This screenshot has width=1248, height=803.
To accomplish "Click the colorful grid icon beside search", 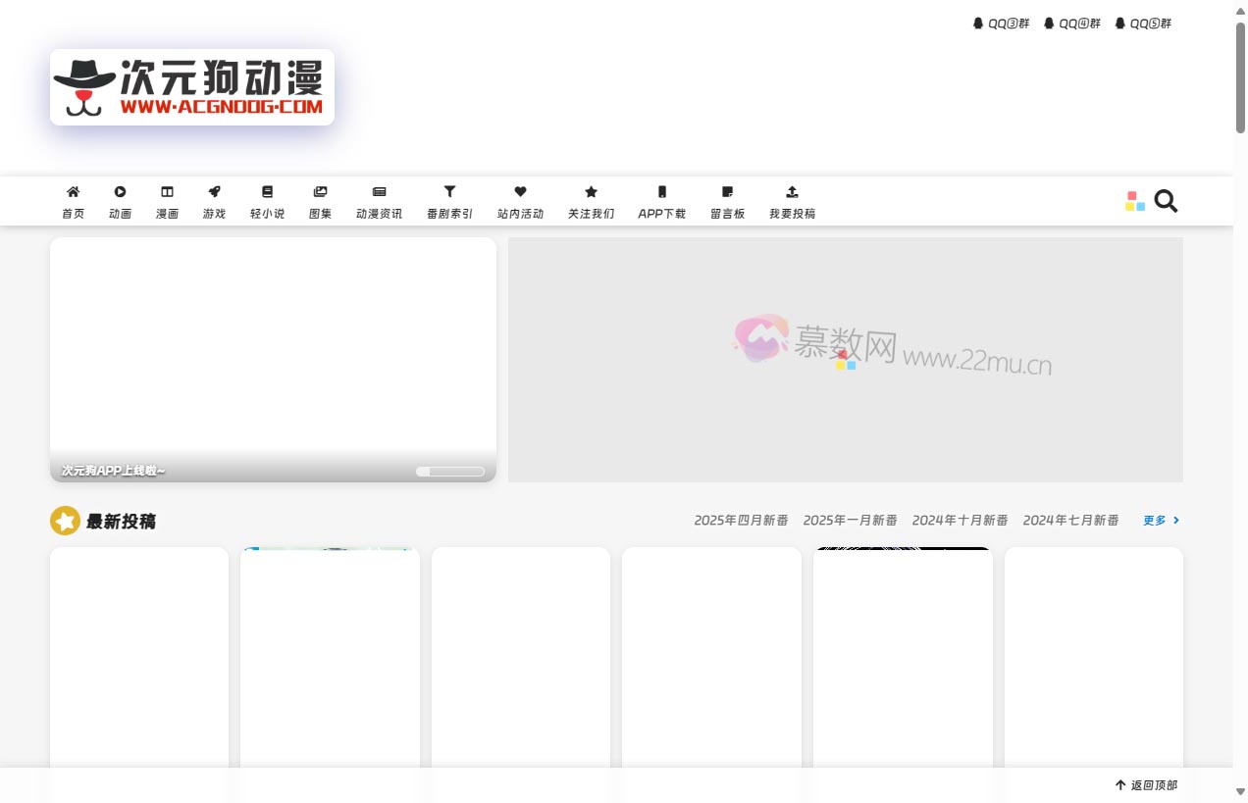I will [1135, 201].
